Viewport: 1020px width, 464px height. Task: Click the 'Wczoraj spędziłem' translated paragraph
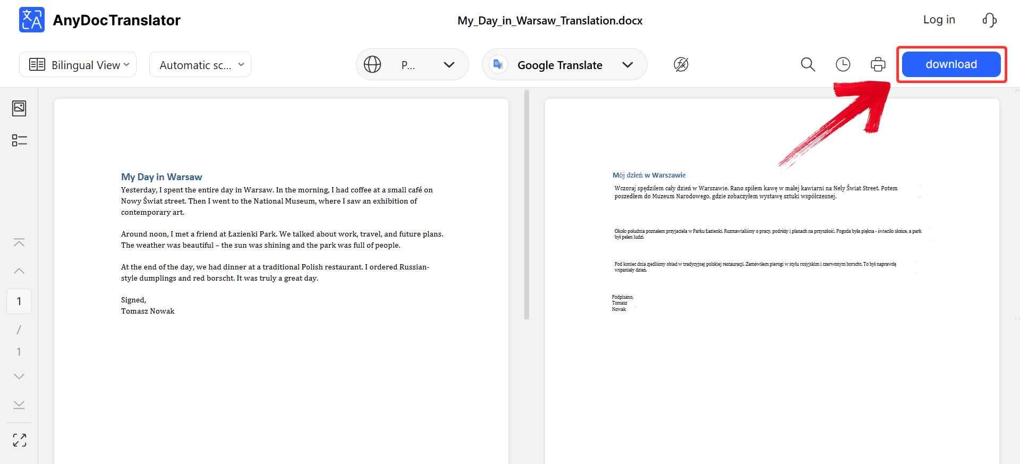tap(755, 192)
